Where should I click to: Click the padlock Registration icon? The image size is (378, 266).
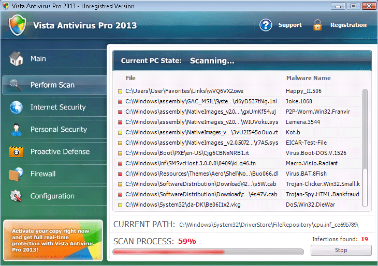click(317, 25)
